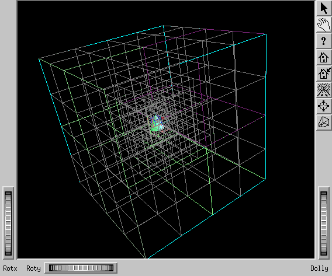Click the Rotx vertical thumbwheel
Viewport: 332px width, 276px height.
click(x=8, y=223)
